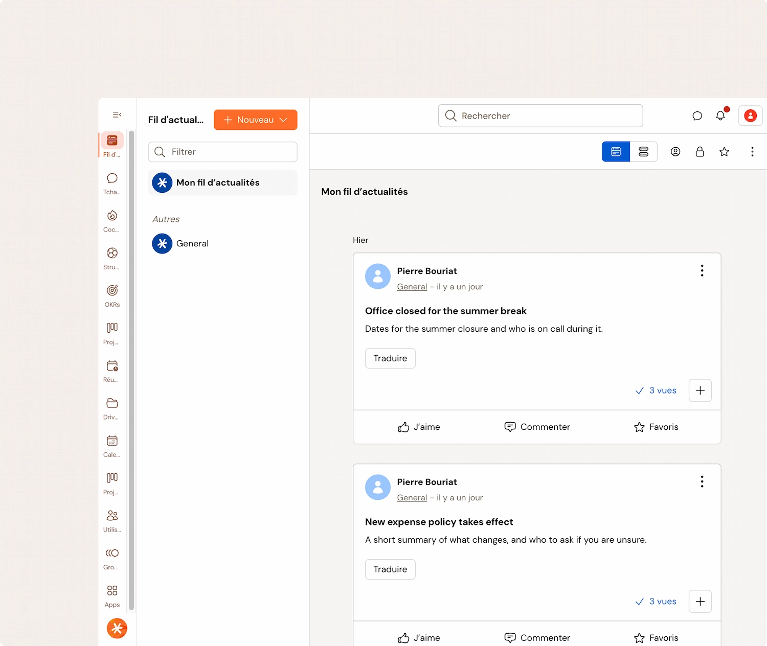The width and height of the screenshot is (767, 646).
Task: Like the New expense policy post with J'aime
Action: (x=419, y=638)
